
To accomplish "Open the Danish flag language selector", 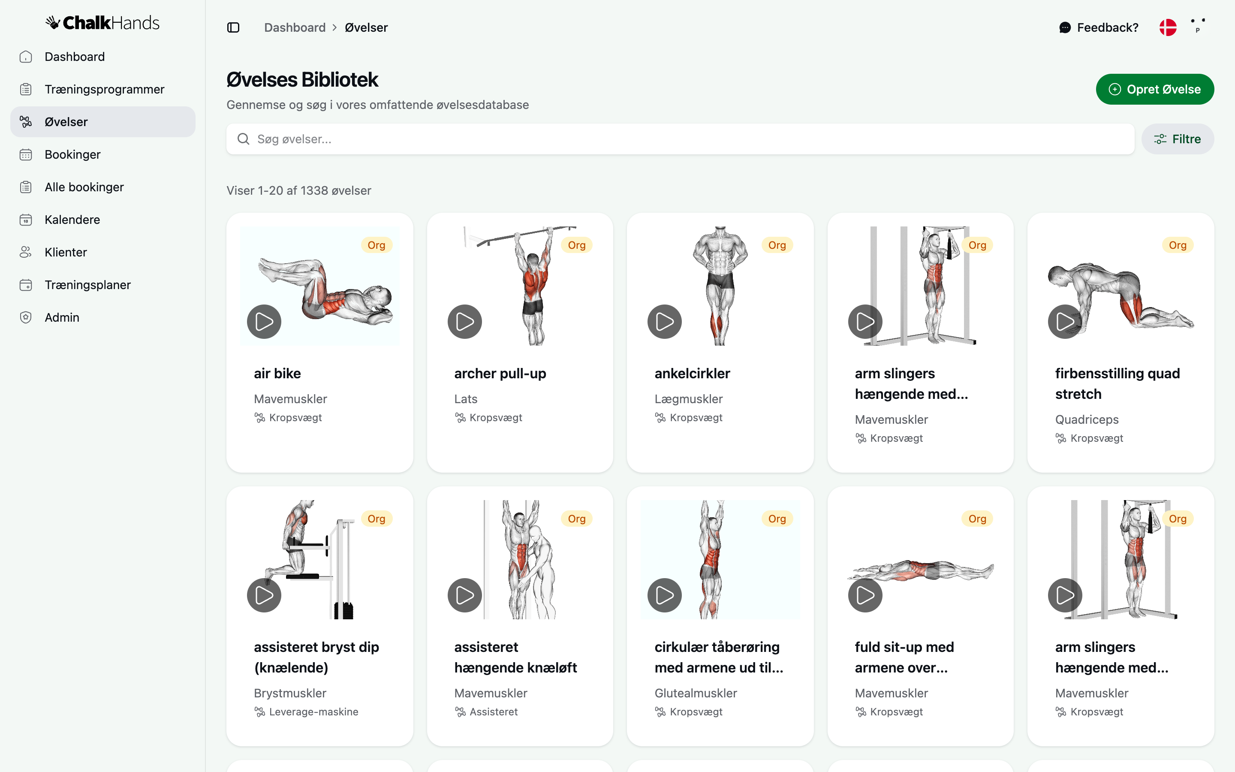I will point(1168,27).
